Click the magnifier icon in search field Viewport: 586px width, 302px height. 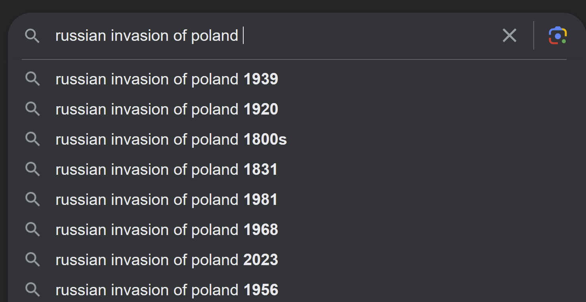(x=32, y=36)
